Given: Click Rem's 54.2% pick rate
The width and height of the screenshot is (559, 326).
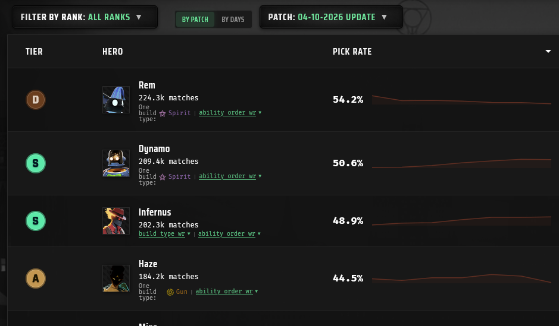Looking at the screenshot, I should (348, 100).
